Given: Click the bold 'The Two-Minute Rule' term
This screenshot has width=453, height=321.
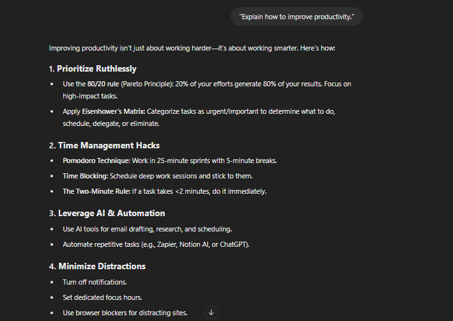Looking at the screenshot, I should coord(96,191).
